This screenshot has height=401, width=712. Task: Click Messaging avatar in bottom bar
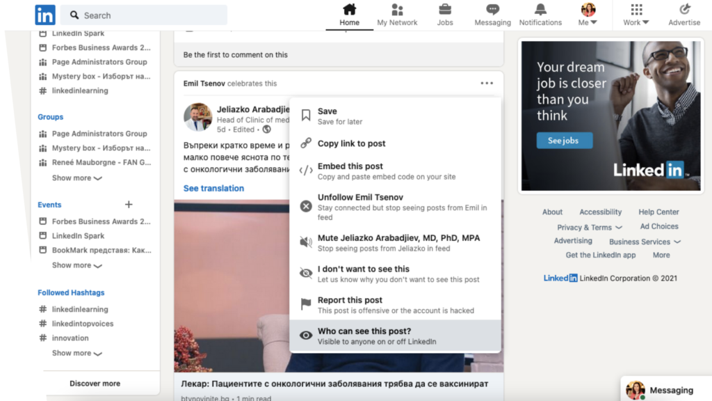pos(636,390)
